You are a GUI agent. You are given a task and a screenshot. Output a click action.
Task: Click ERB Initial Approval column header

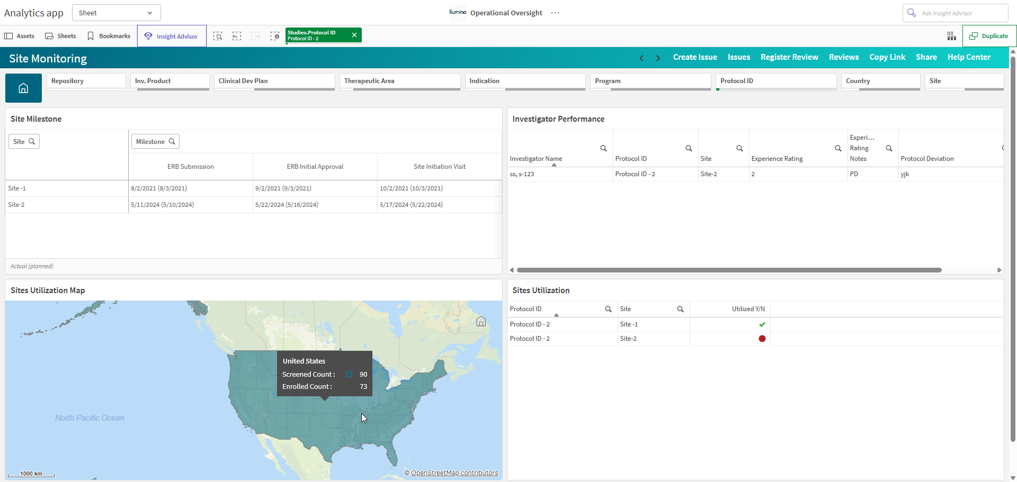(315, 167)
